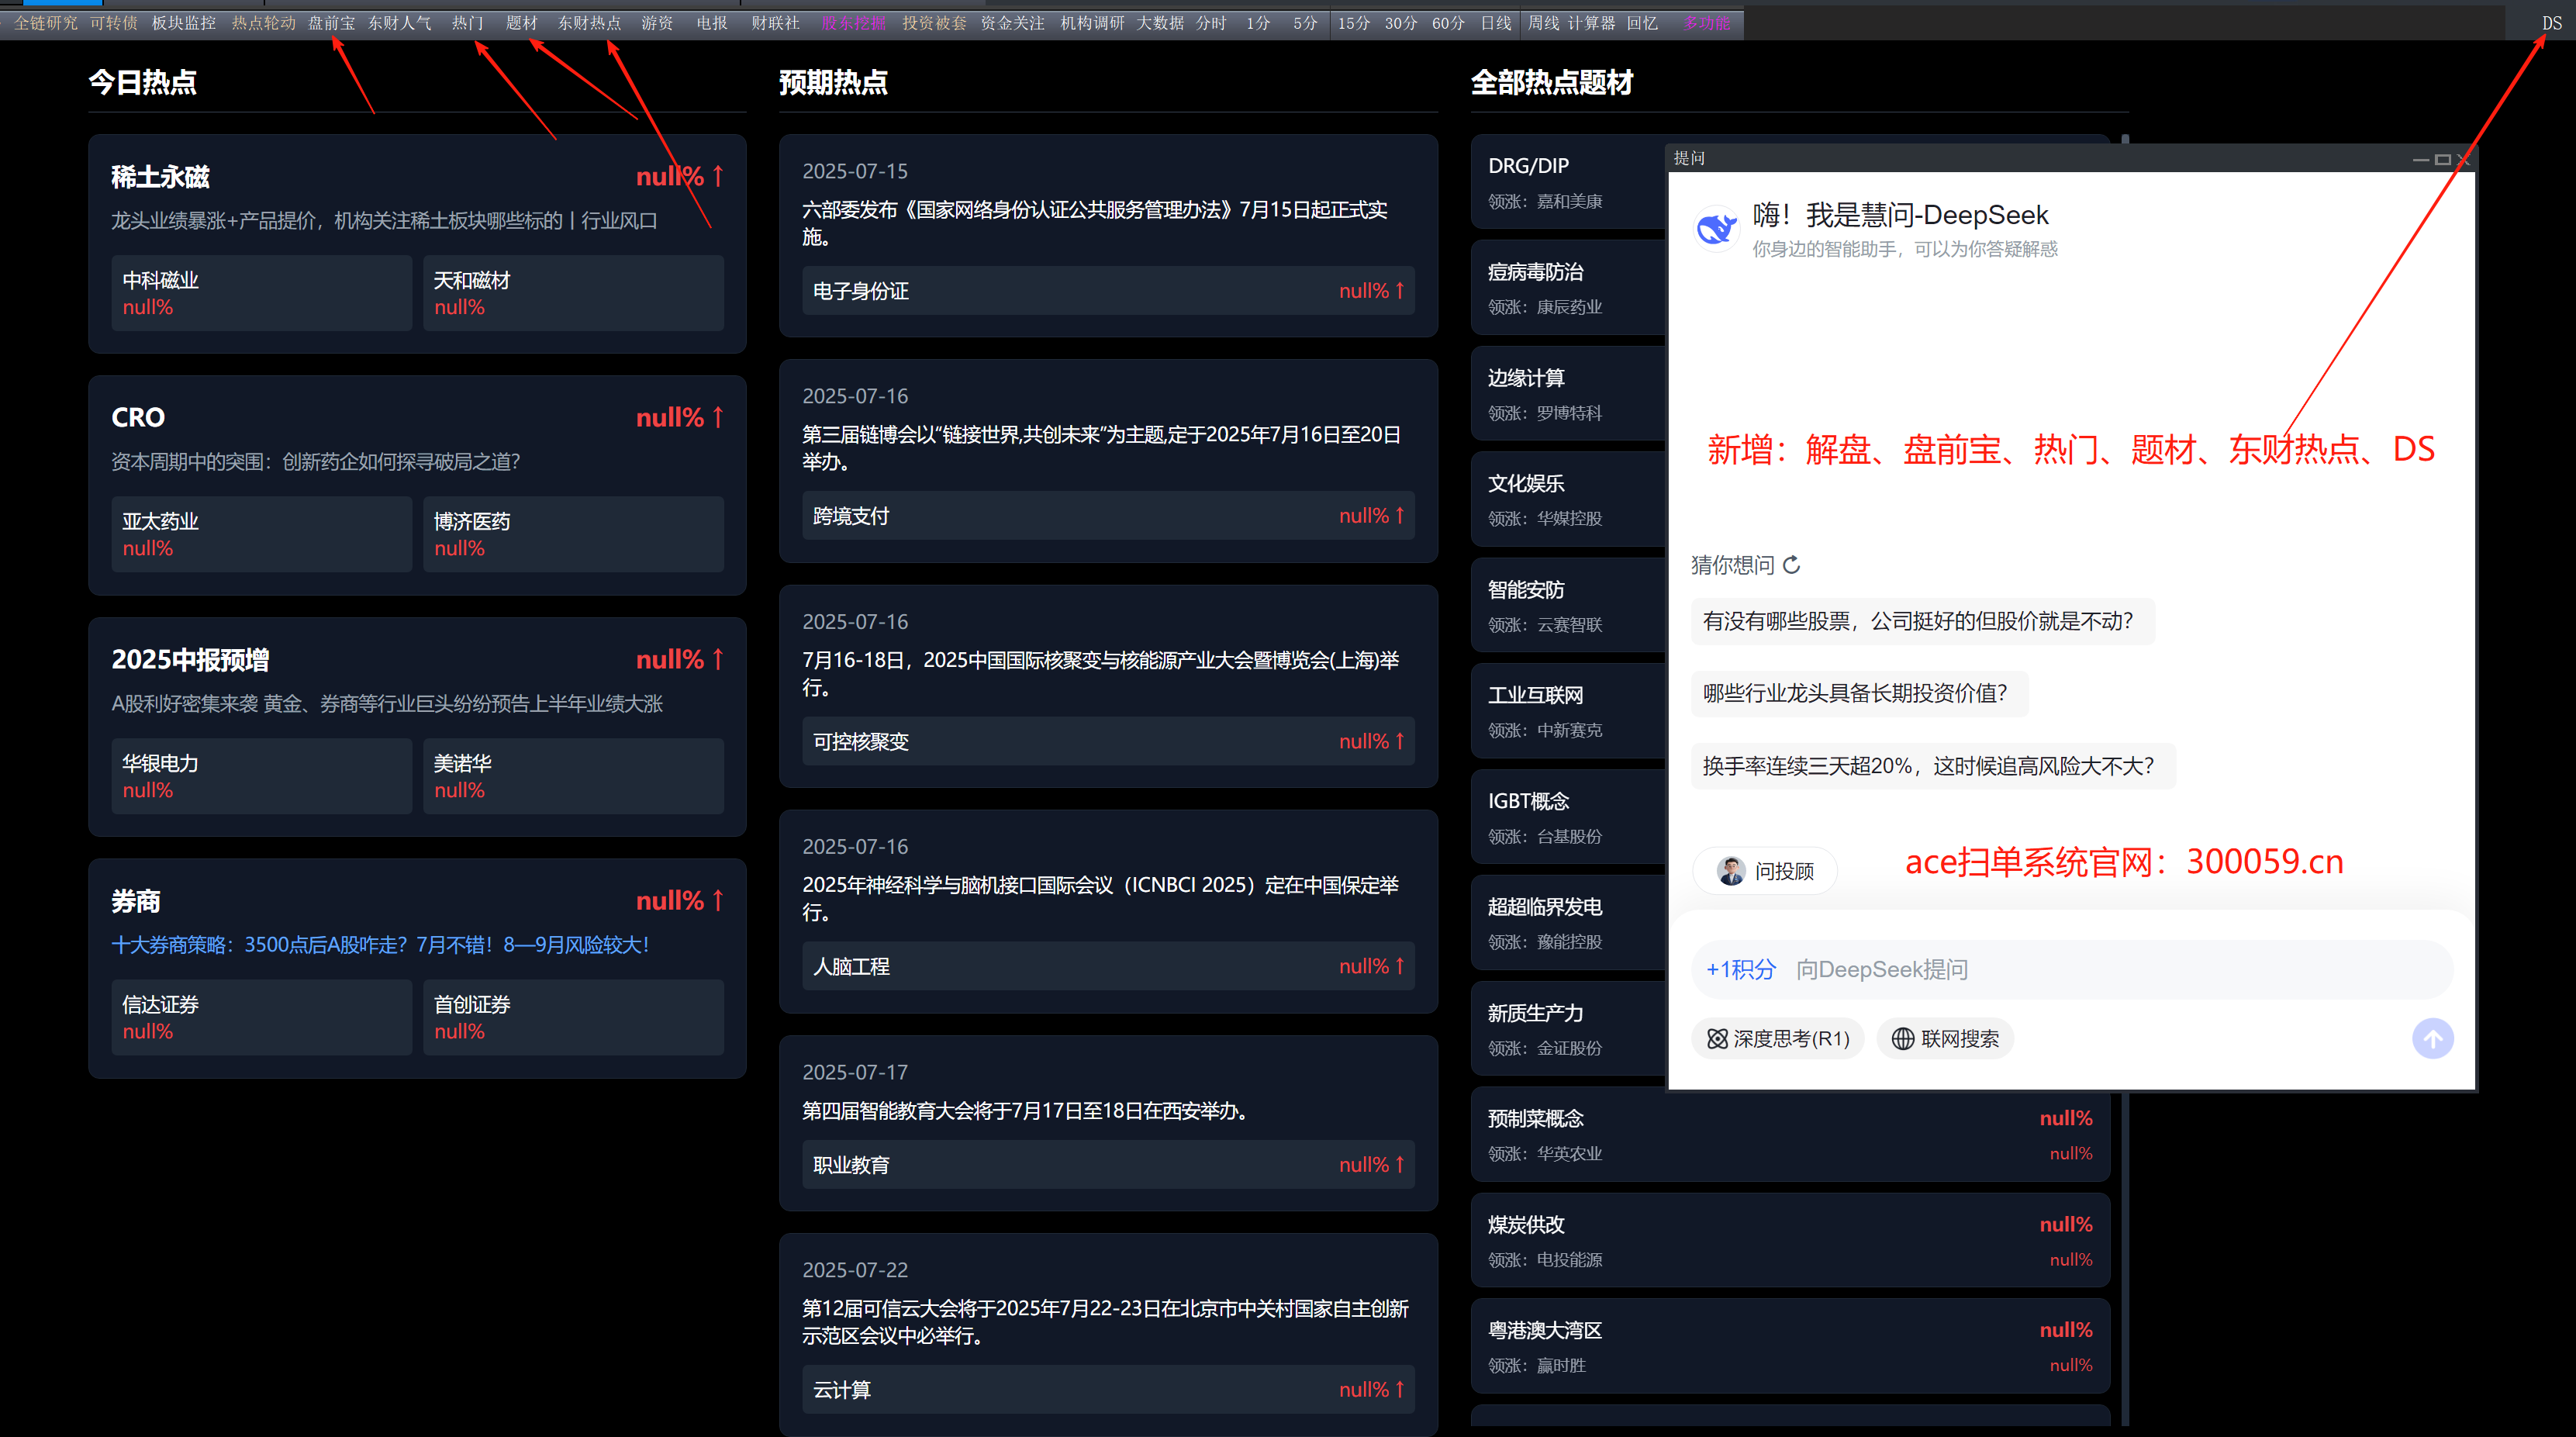This screenshot has height=1437, width=2576.
Task: Select the 题材 toolbar tab
Action: [521, 23]
